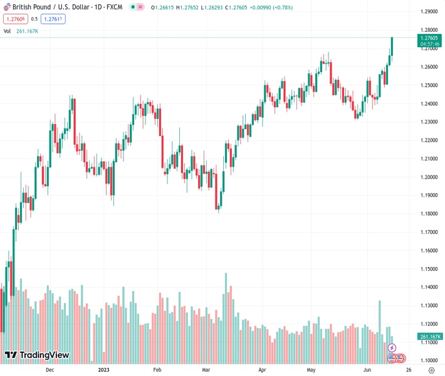Click the 2023 date axis label
Screen dimensions: 445x376
pyautogui.click(x=104, y=370)
